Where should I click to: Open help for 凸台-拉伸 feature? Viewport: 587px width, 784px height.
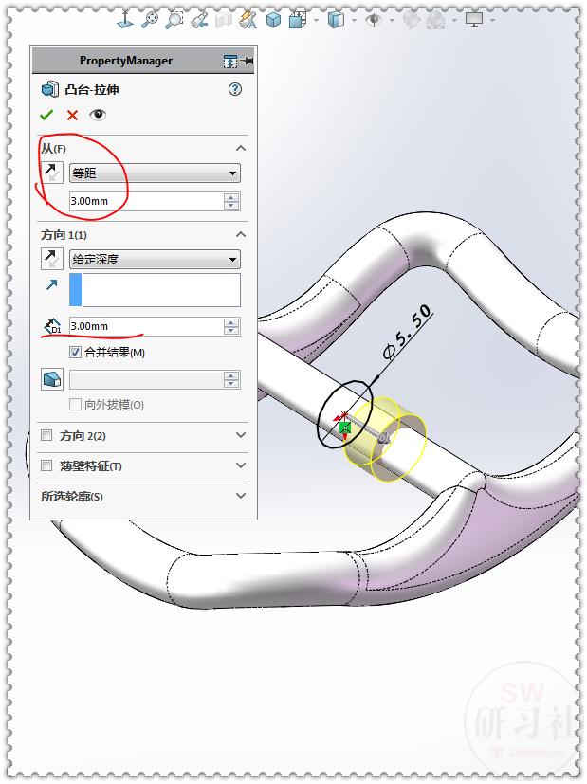coord(235,89)
